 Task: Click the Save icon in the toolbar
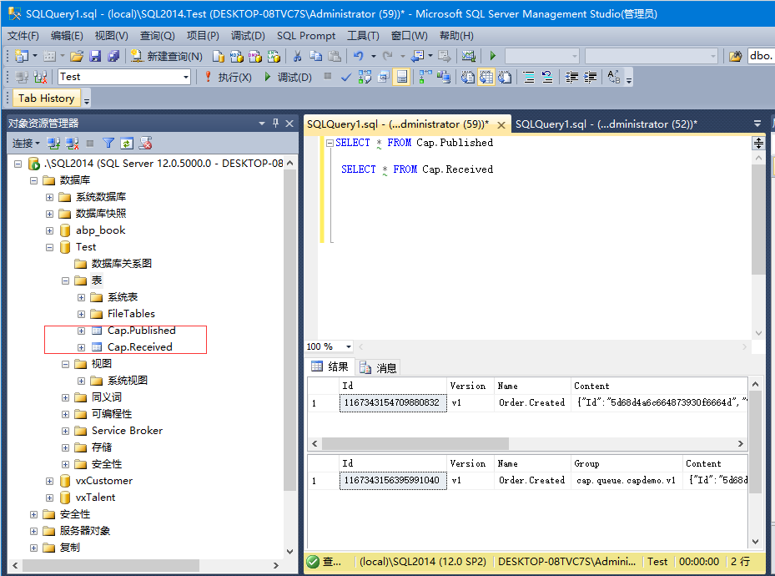tap(95, 57)
